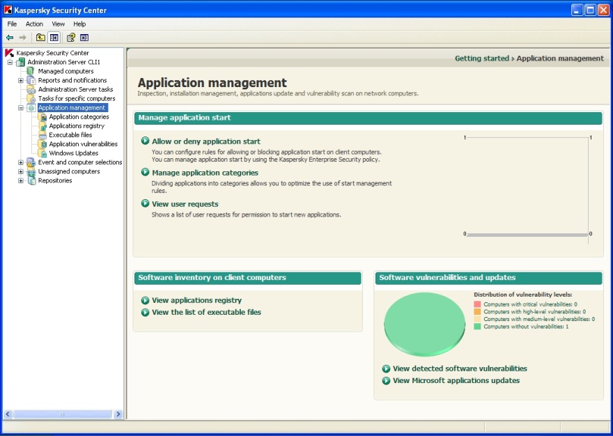Open Allow or deny application start link
The height and width of the screenshot is (436, 613).
point(206,141)
